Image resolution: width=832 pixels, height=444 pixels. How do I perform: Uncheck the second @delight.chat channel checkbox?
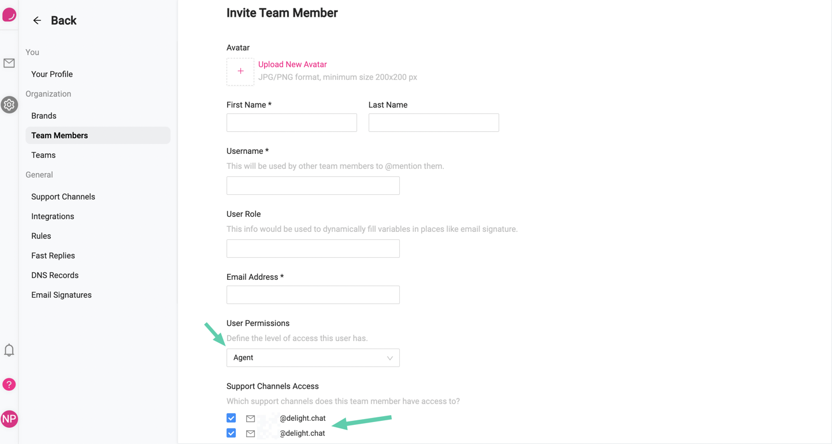coord(231,433)
